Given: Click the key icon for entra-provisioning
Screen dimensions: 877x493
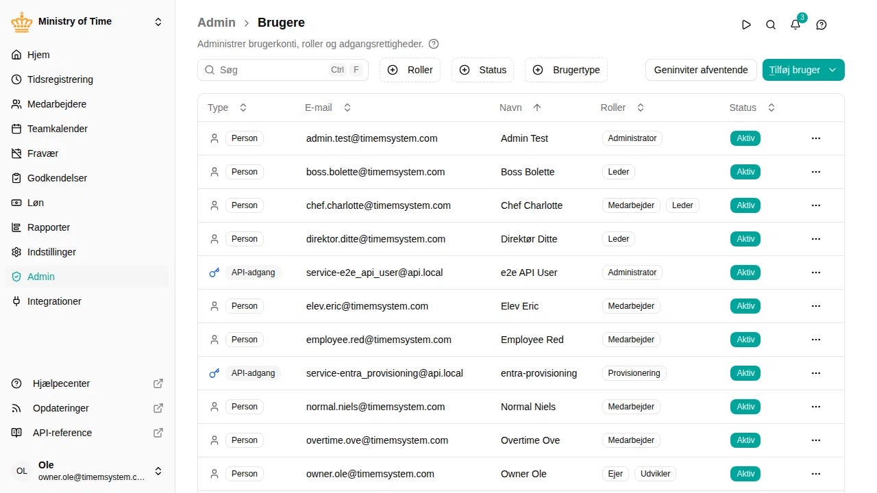Looking at the screenshot, I should pos(214,373).
